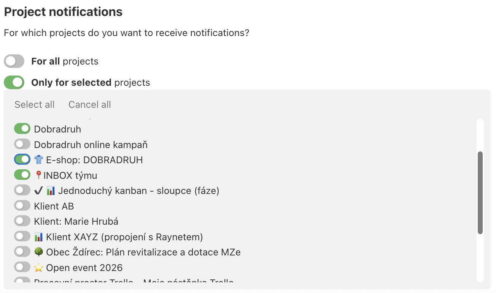The image size is (496, 293).
Task: Enable notifications for Open event 2026
Action: (22, 267)
